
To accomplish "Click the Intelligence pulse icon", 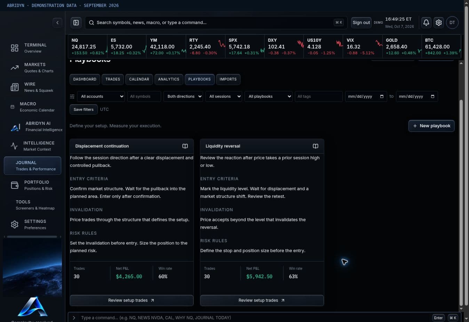I will point(14,146).
